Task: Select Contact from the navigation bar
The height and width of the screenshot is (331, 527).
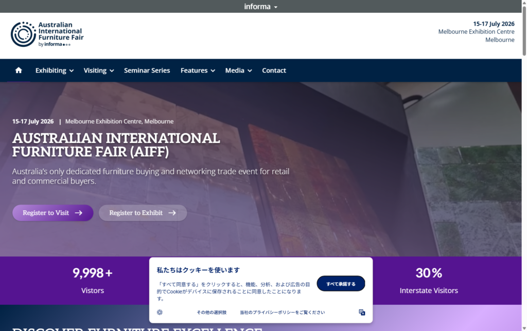Action: point(274,70)
